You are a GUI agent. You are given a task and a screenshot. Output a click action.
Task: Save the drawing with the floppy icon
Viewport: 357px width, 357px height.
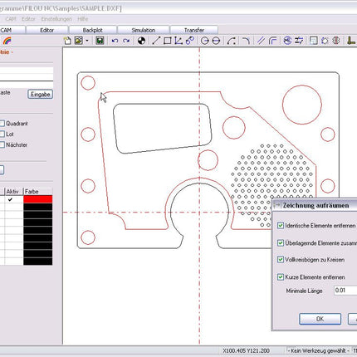[100, 41]
